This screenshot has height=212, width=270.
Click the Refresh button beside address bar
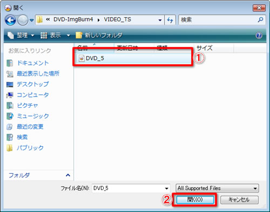[x=170, y=20]
